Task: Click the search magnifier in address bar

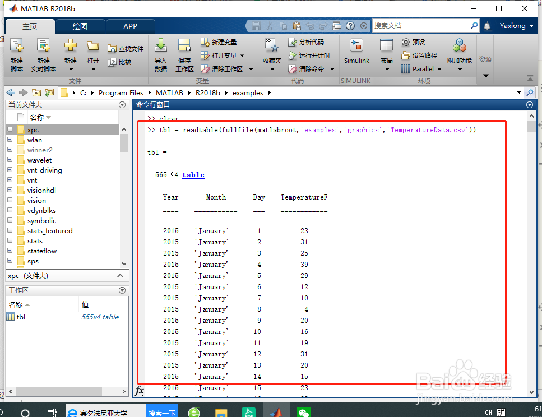Action: tap(530, 92)
